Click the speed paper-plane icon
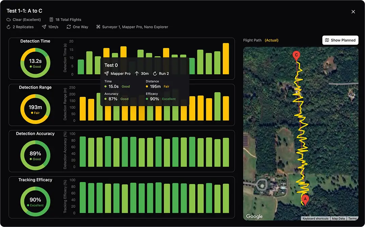 coord(44,27)
